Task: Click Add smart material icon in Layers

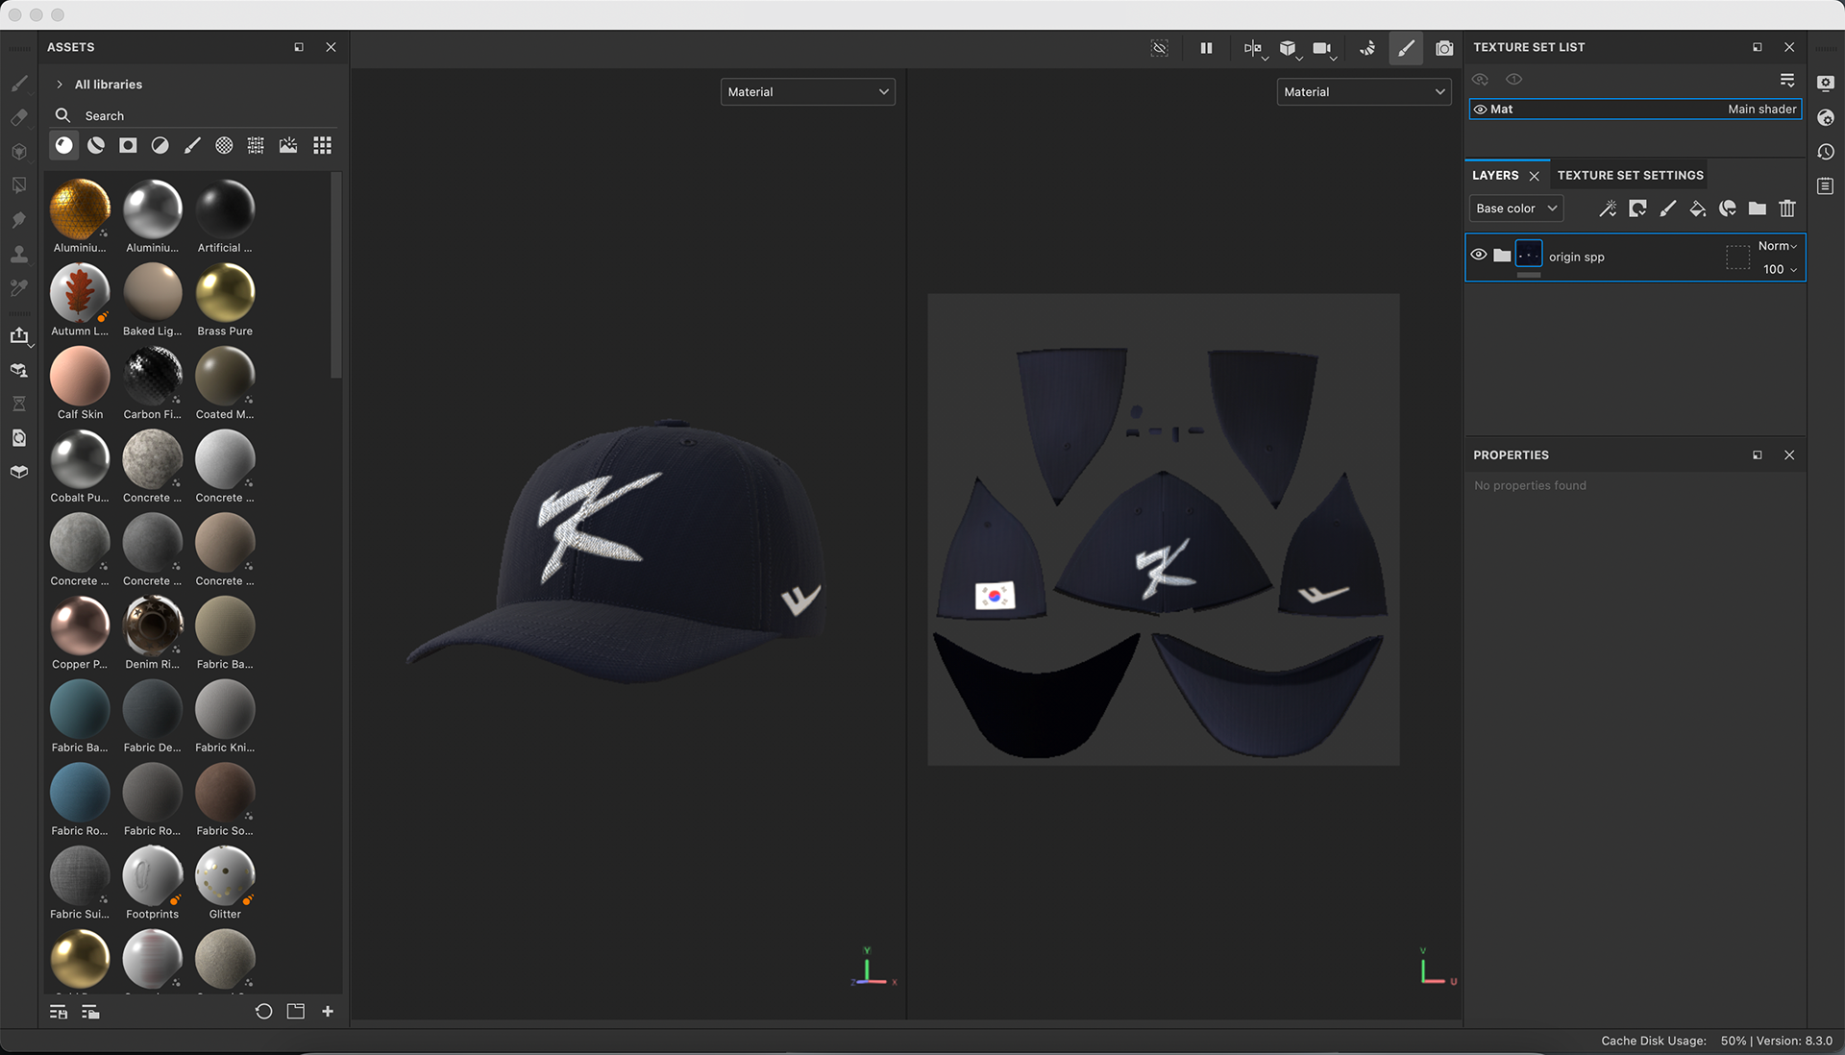Action: tap(1728, 209)
